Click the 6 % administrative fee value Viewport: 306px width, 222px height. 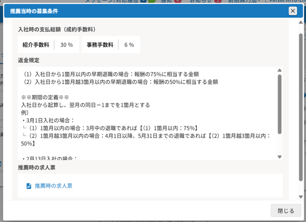[129, 45]
